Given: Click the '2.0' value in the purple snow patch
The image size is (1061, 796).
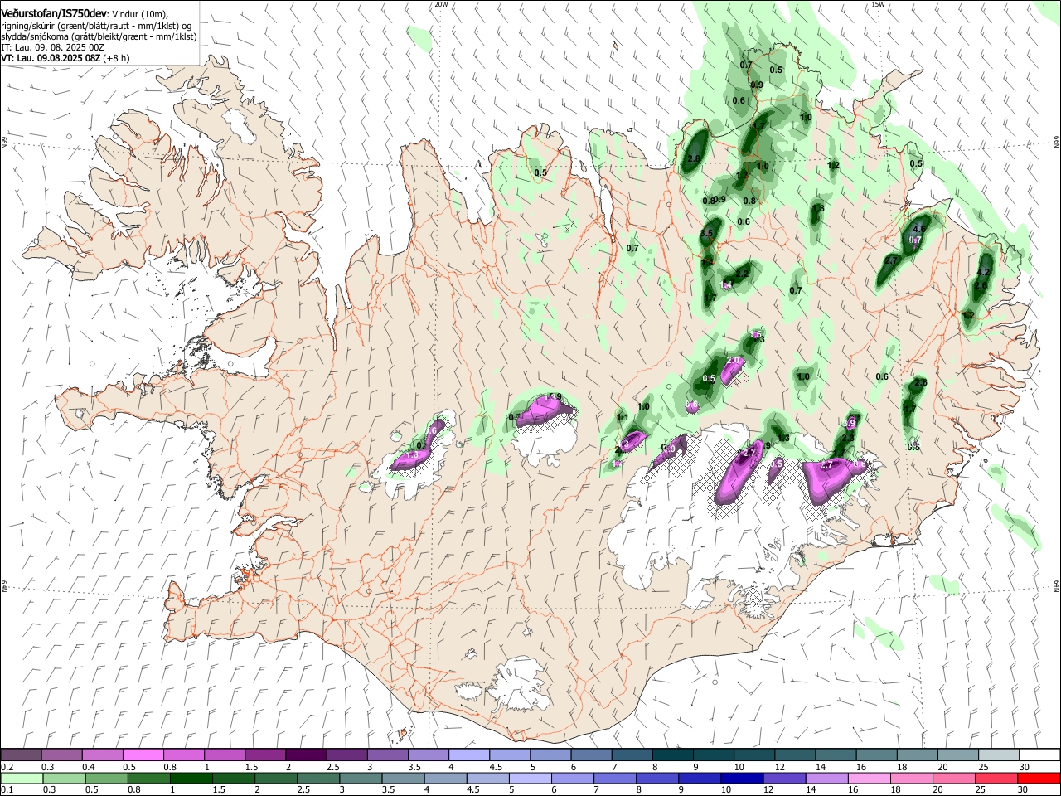Looking at the screenshot, I should [x=734, y=361].
